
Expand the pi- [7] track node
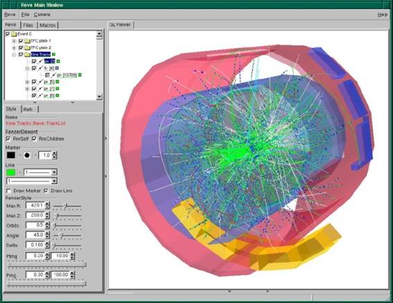(x=27, y=89)
